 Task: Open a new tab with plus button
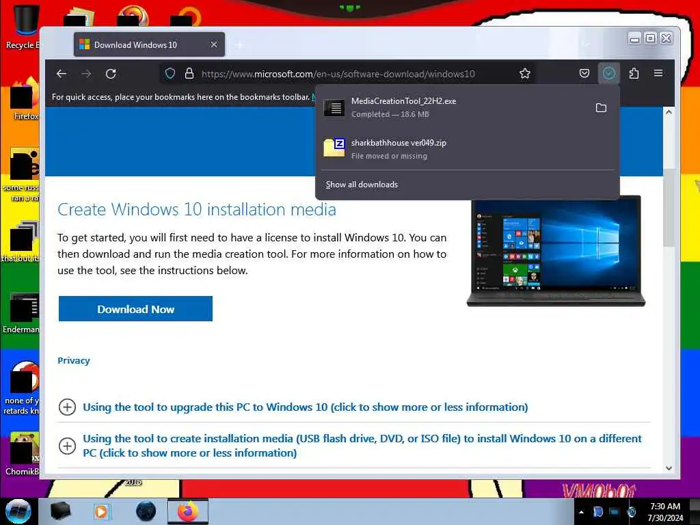tap(240, 45)
